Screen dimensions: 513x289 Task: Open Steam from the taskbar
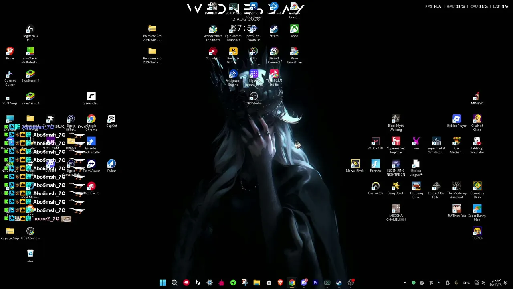pyautogui.click(x=339, y=283)
